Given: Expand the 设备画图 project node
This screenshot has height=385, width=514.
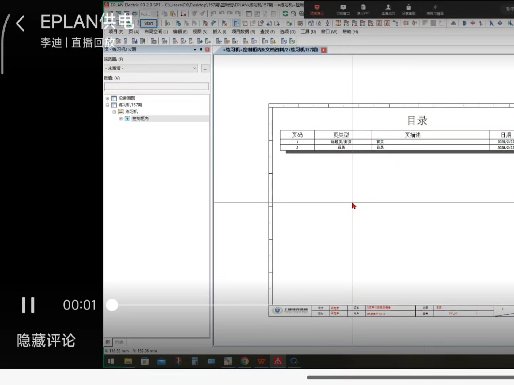Looking at the screenshot, I should point(107,98).
